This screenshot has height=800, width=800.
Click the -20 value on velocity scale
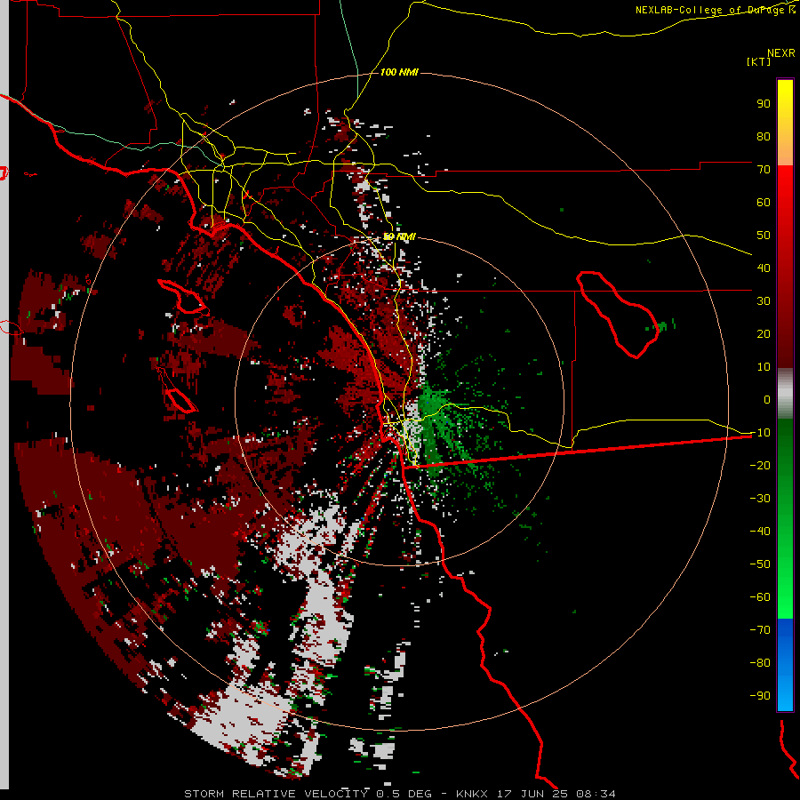tap(760, 465)
